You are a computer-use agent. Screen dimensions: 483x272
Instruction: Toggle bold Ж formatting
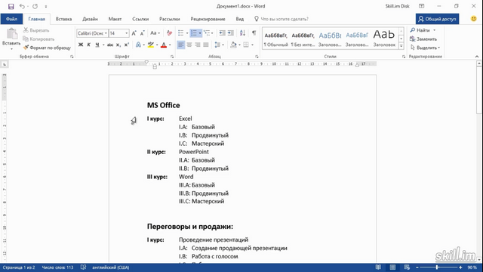81,45
